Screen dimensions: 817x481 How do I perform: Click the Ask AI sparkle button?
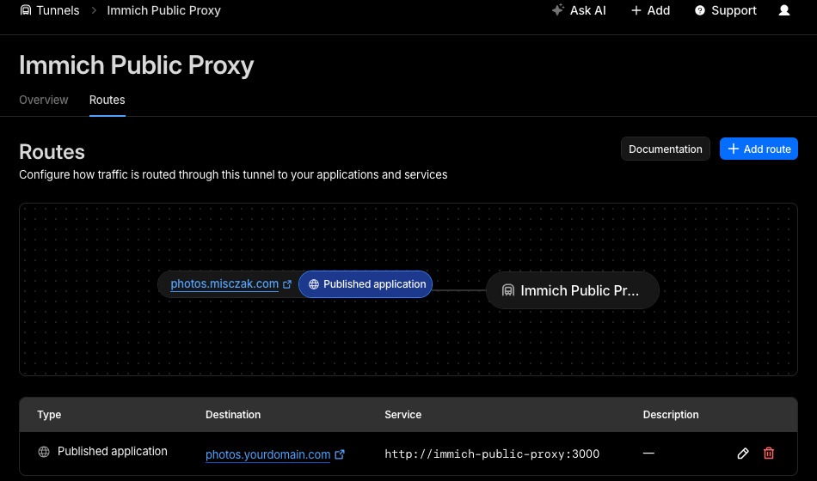(x=580, y=10)
